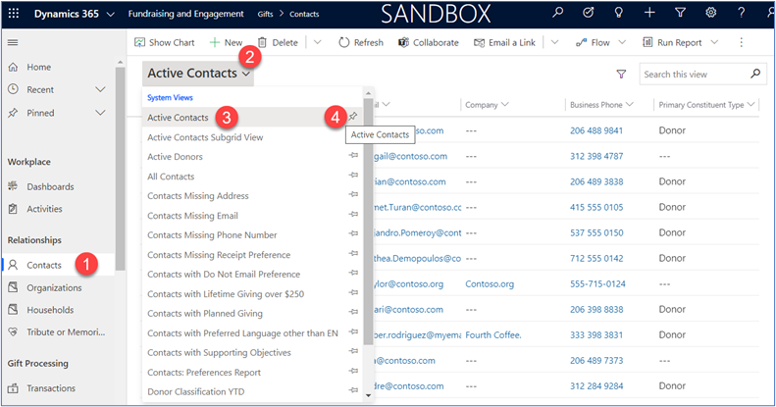Click the grid filter funnel icon
The image size is (776, 407).
click(x=621, y=75)
